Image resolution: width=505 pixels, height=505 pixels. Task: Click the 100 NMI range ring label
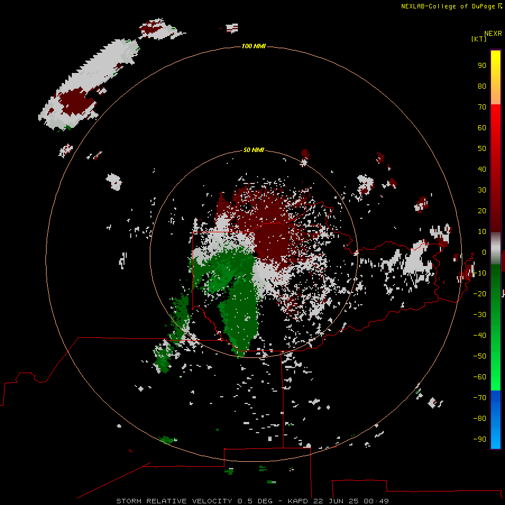pyautogui.click(x=254, y=46)
